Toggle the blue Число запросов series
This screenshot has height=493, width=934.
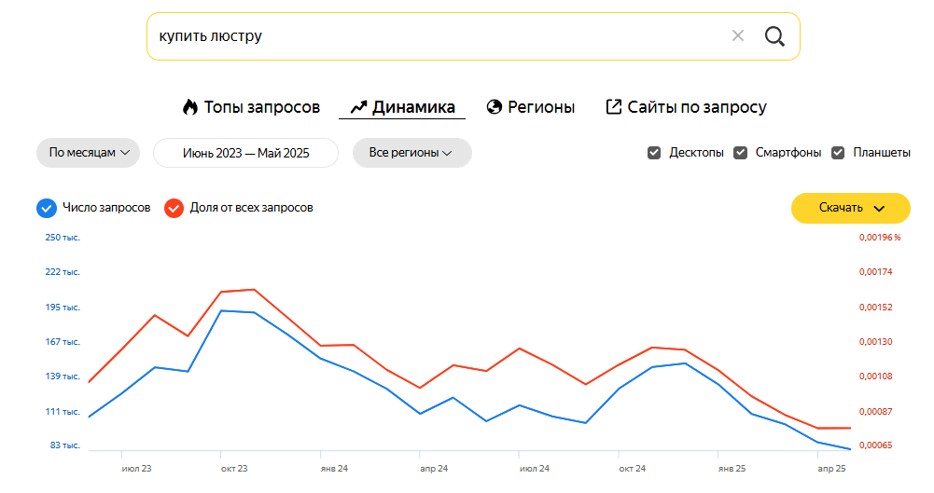click(x=47, y=208)
